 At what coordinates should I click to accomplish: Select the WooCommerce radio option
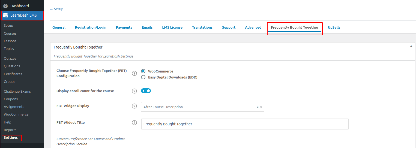point(143,71)
